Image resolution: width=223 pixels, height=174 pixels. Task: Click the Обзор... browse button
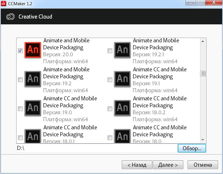coord(192,148)
